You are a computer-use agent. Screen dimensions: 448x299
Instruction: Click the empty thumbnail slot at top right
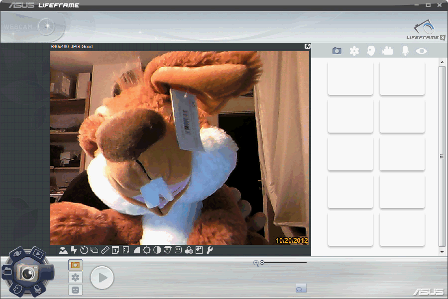[x=402, y=78]
